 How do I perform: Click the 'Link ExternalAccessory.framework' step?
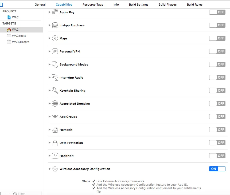pyautogui.click(x=120, y=181)
